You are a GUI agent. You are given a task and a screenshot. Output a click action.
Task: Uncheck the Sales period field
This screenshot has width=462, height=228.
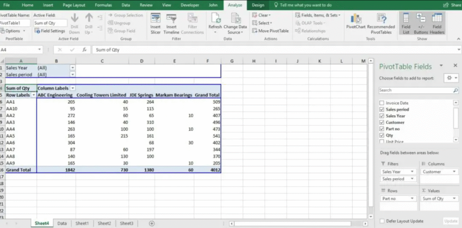point(382,110)
